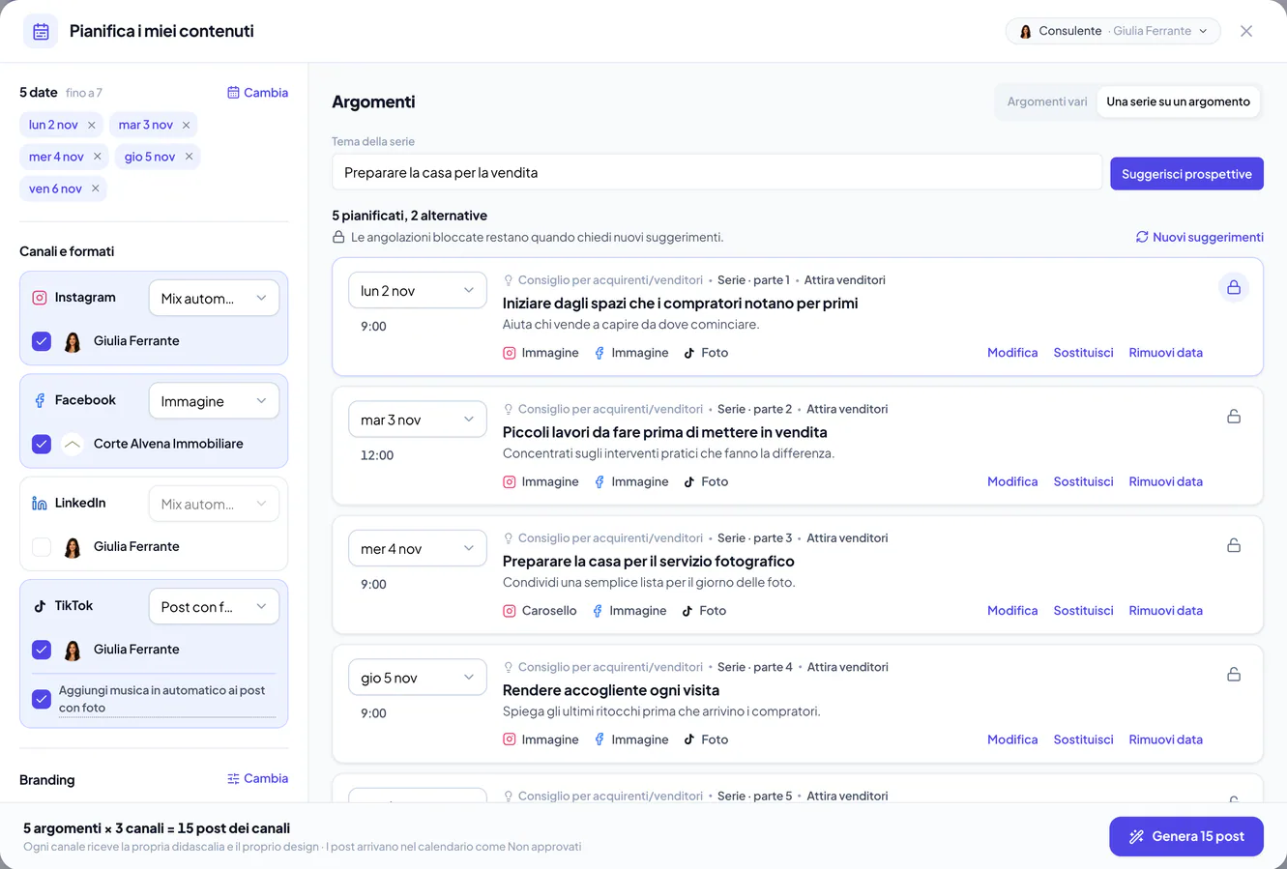Click the LinkedIn logo in channels list
The height and width of the screenshot is (869, 1287).
tap(40, 504)
